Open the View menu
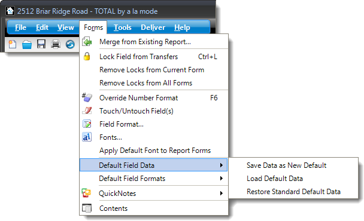This screenshot has width=364, height=221. 66,27
